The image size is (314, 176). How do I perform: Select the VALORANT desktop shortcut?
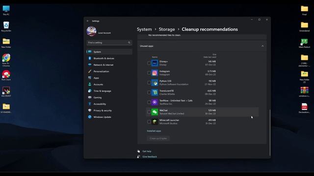point(6,92)
